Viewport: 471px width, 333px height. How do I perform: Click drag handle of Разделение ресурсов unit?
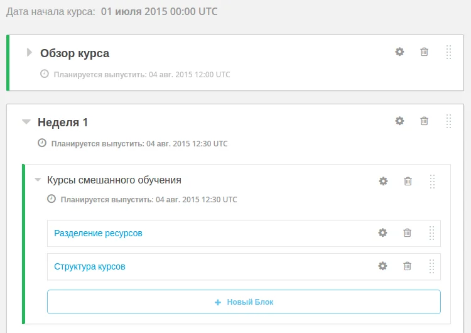point(431,232)
